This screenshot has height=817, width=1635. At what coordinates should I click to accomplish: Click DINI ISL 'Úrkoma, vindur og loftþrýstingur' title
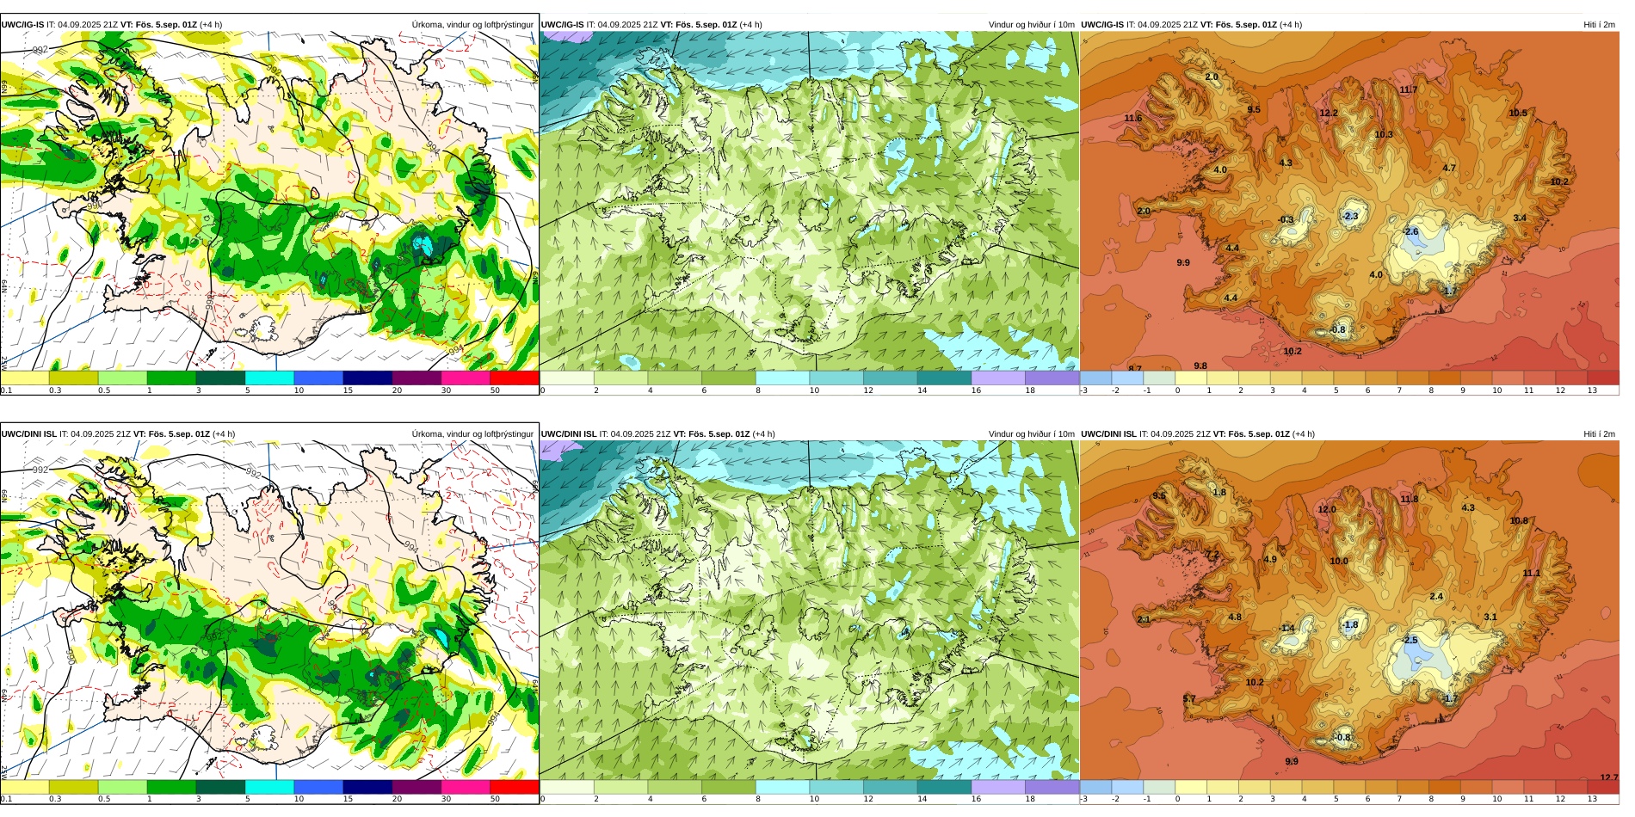click(472, 434)
